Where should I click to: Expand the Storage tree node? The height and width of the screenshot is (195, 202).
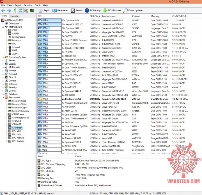[3, 71]
